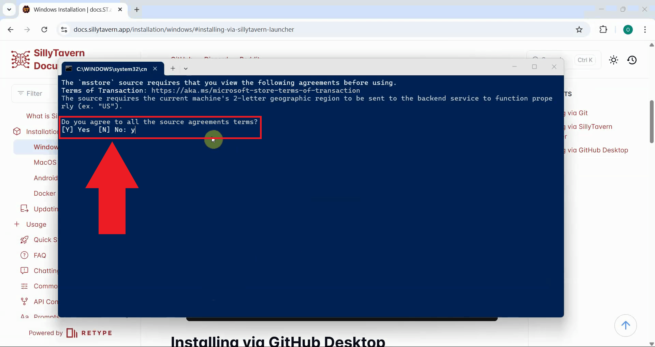Open terminal new tab dropdown chevron
The image size is (655, 347).
186,69
